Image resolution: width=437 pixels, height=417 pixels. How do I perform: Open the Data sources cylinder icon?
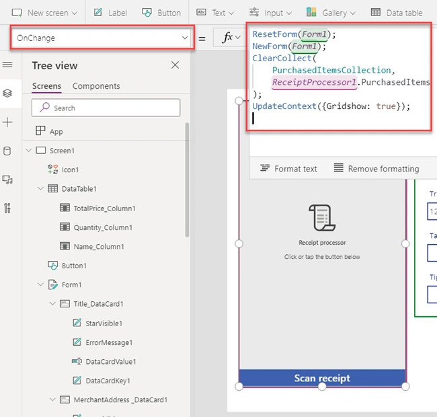click(x=7, y=151)
